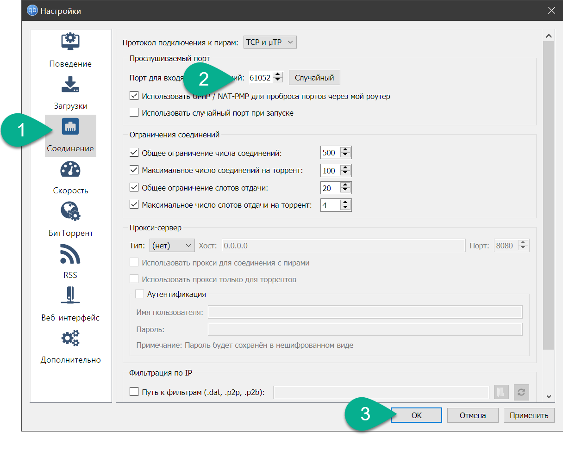The height and width of the screenshot is (450, 563).
Task: Open the Поведение settings section icon
Action: (x=70, y=42)
